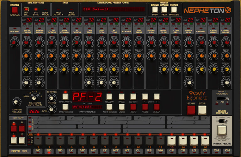241x157 pixels.
Task: Select Edit Part A red button
Action: point(14,128)
